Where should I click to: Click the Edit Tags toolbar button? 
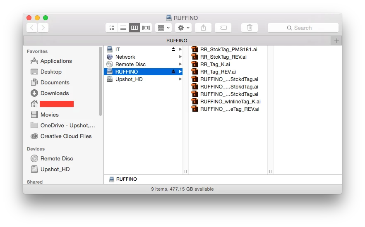tap(223, 28)
